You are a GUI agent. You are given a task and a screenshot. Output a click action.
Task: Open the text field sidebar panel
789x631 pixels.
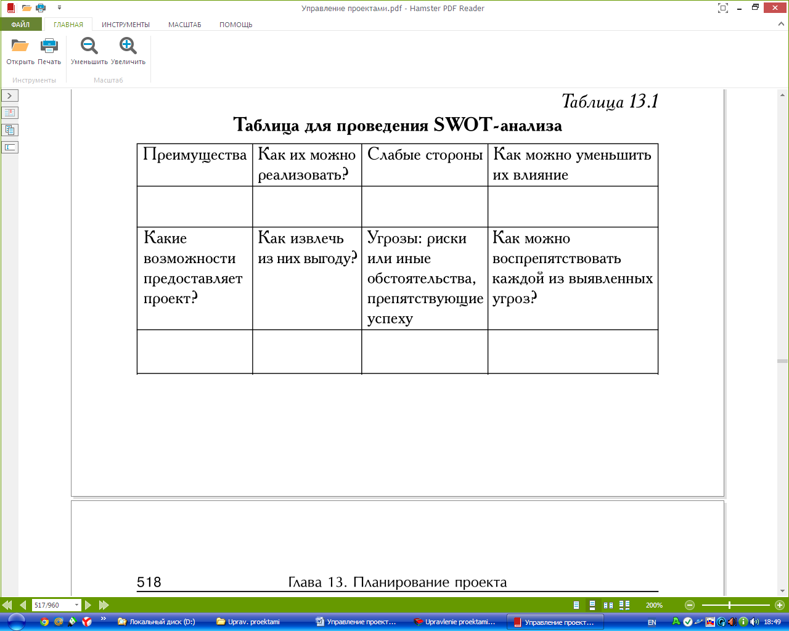tap(10, 147)
